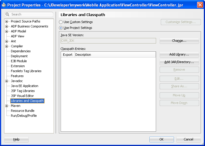Click the search magnifier icon
The width and height of the screenshot is (205, 146).
(7, 14)
